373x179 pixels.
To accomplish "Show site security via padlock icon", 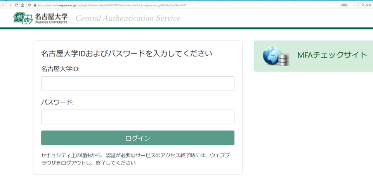I will [x=35, y=5].
